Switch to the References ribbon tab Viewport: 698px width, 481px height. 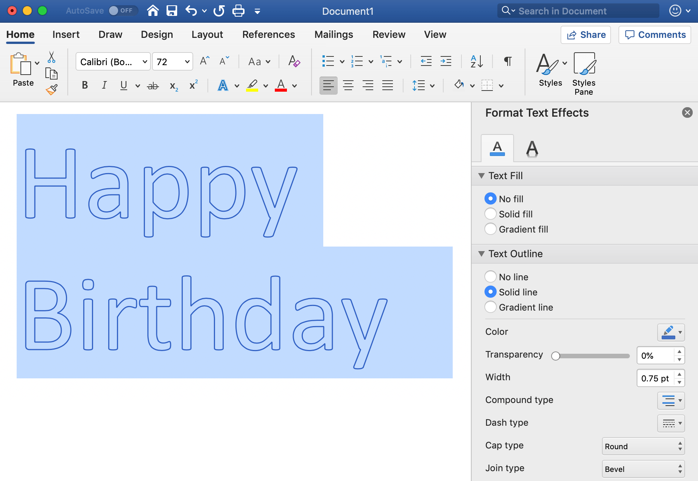(269, 34)
